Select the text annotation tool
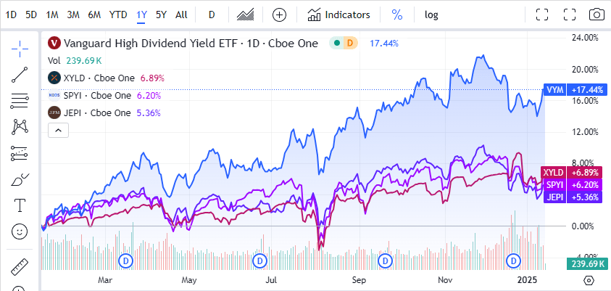This screenshot has height=291, width=611. click(x=20, y=205)
